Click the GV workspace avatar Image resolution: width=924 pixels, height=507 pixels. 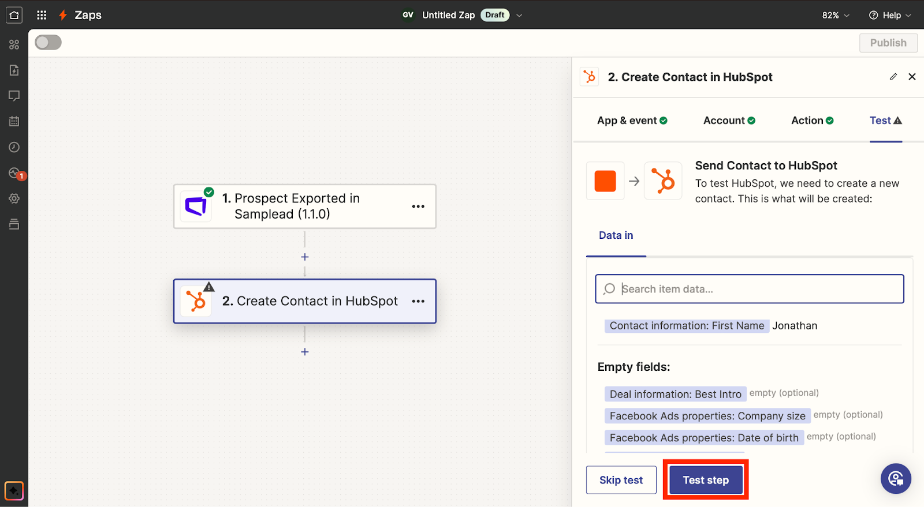click(x=408, y=15)
